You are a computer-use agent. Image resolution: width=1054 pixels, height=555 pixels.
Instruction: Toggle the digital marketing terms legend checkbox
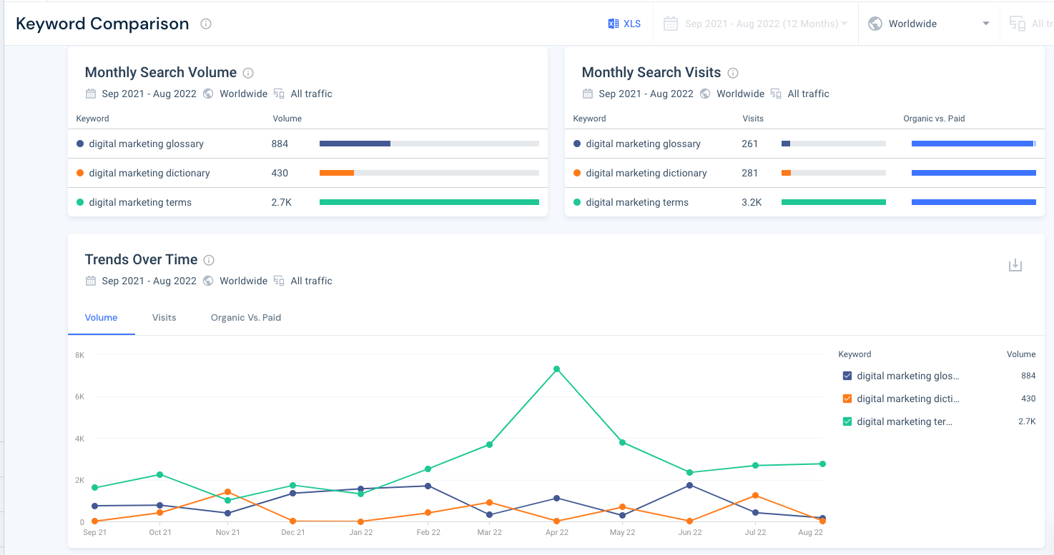click(847, 421)
